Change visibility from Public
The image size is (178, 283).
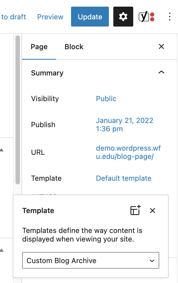106,99
